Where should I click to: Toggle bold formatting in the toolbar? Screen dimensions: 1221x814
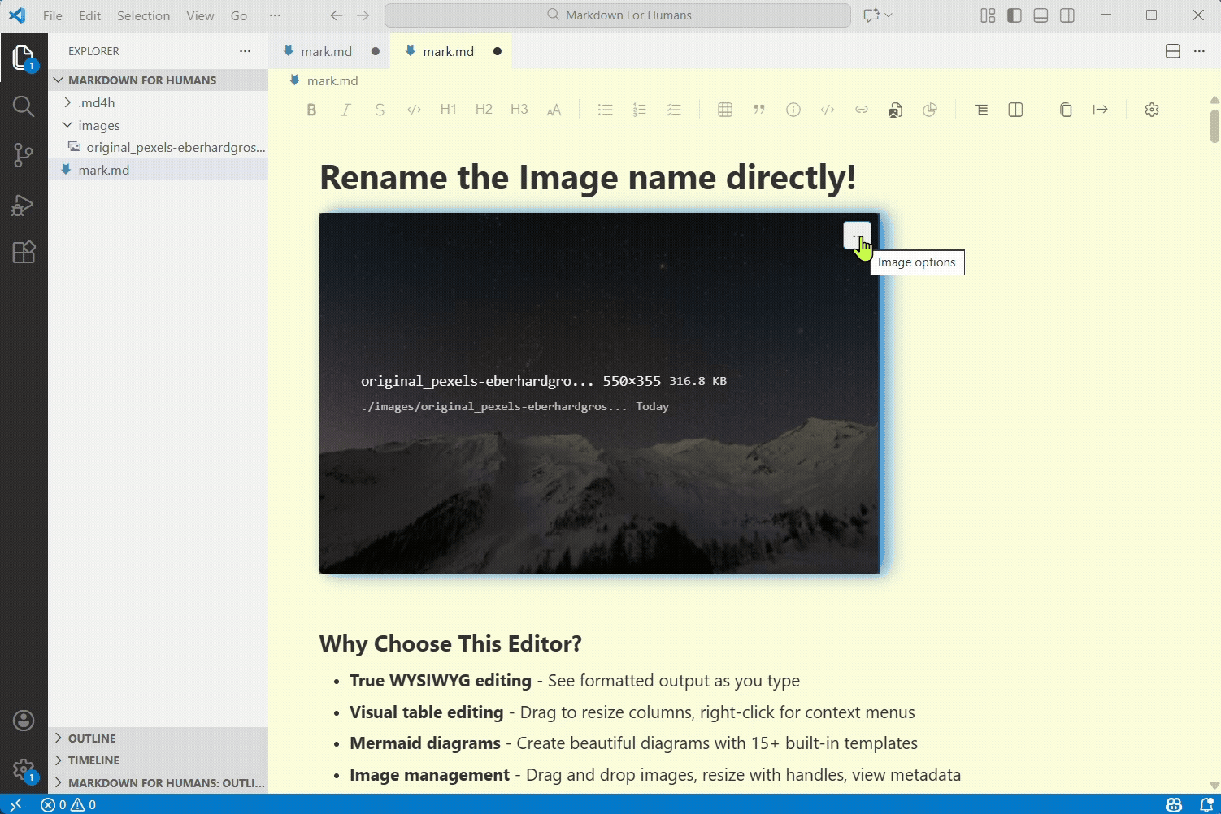click(x=311, y=109)
